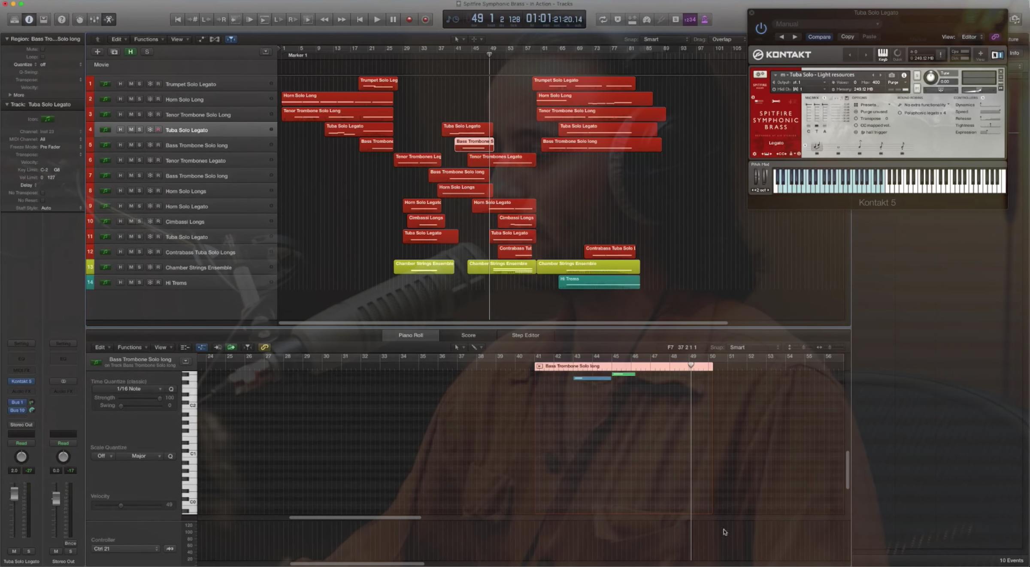Click the Cycle/loop repeat icon in transport
Image resolution: width=1030 pixels, height=567 pixels.
[x=603, y=19]
